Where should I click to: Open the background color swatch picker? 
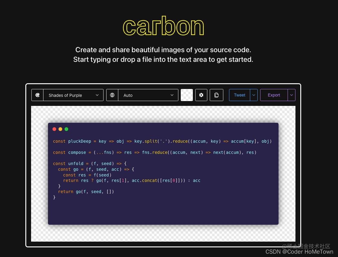[x=187, y=95]
